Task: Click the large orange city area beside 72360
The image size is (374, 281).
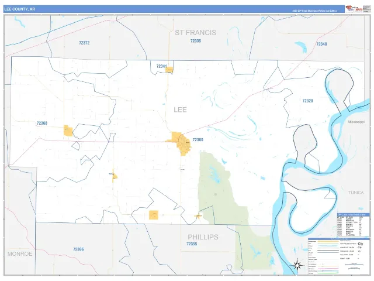Action: coord(181,143)
